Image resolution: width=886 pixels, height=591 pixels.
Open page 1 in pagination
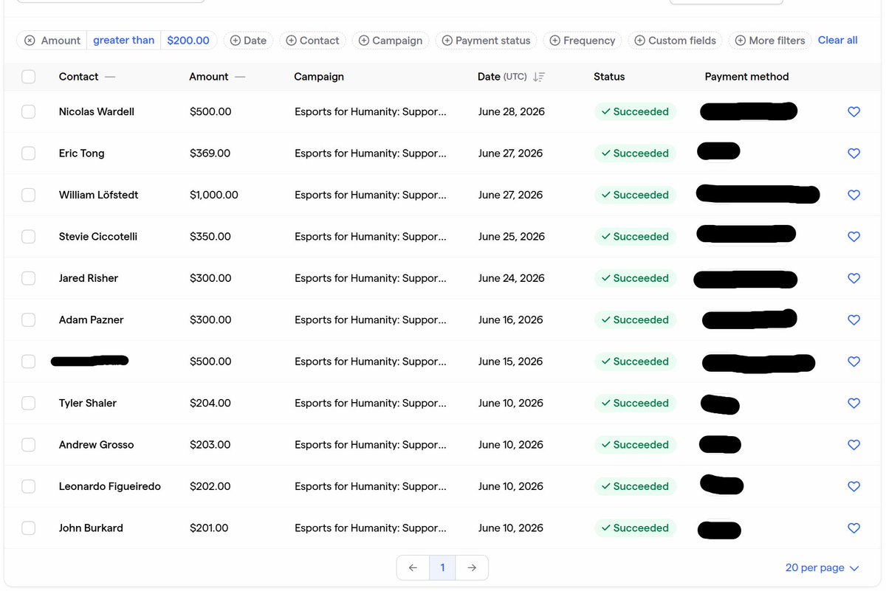click(x=442, y=567)
